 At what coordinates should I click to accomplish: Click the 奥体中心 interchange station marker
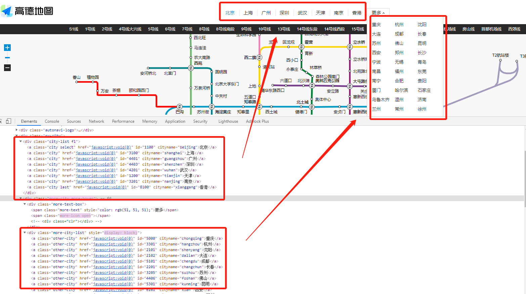click(x=312, y=100)
